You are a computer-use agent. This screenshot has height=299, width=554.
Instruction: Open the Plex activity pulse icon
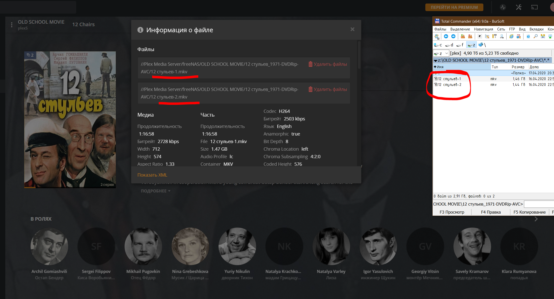click(503, 7)
